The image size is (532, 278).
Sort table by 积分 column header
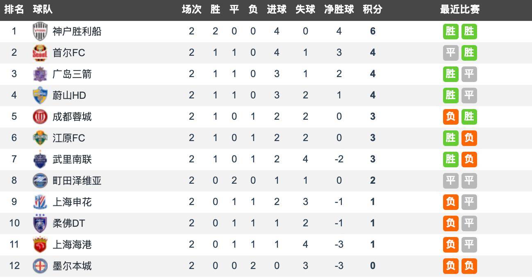coord(372,9)
